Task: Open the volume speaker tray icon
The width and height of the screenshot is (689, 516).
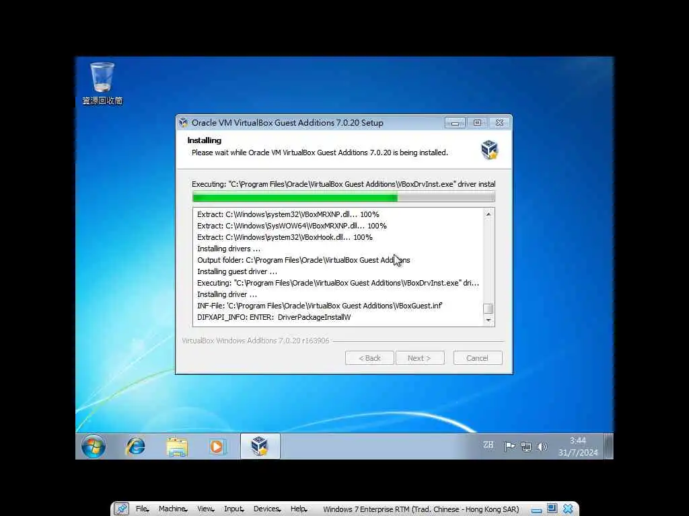Action: [542, 447]
